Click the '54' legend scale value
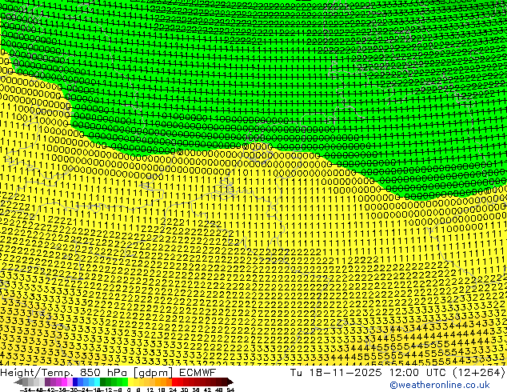The width and height of the screenshot is (507, 392). (x=231, y=390)
